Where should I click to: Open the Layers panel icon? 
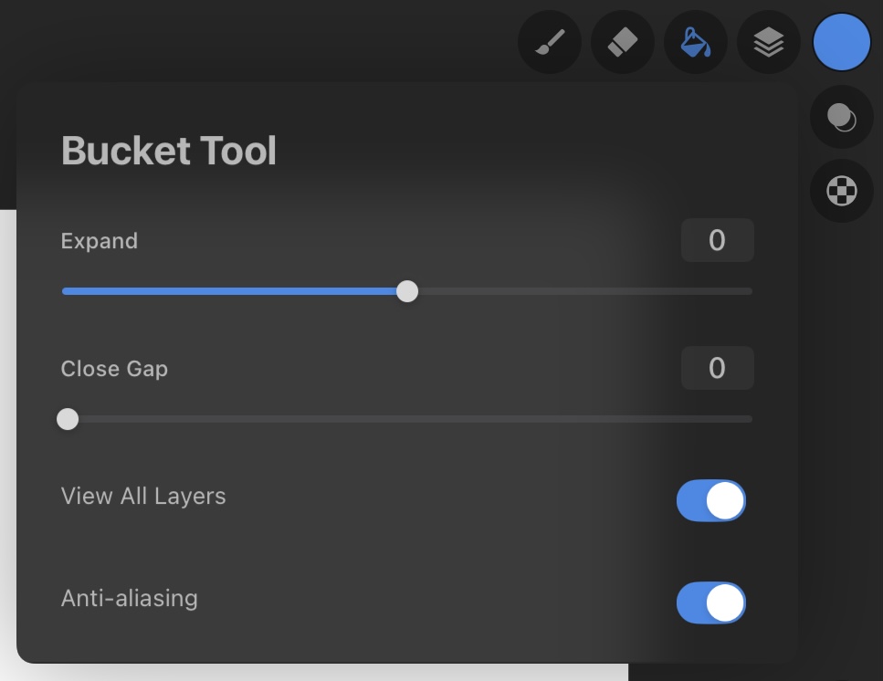click(769, 42)
